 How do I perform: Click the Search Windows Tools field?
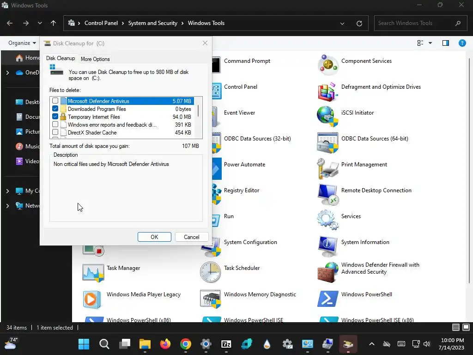pos(419,23)
